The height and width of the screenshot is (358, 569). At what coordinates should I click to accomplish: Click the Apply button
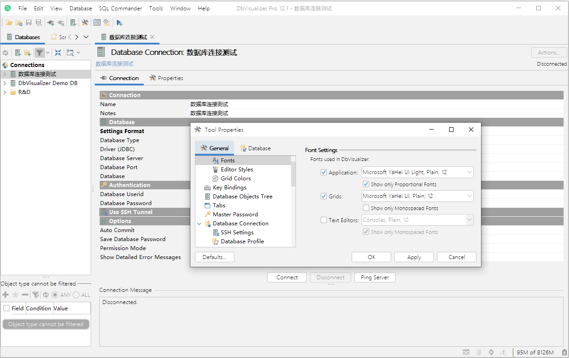(x=414, y=257)
